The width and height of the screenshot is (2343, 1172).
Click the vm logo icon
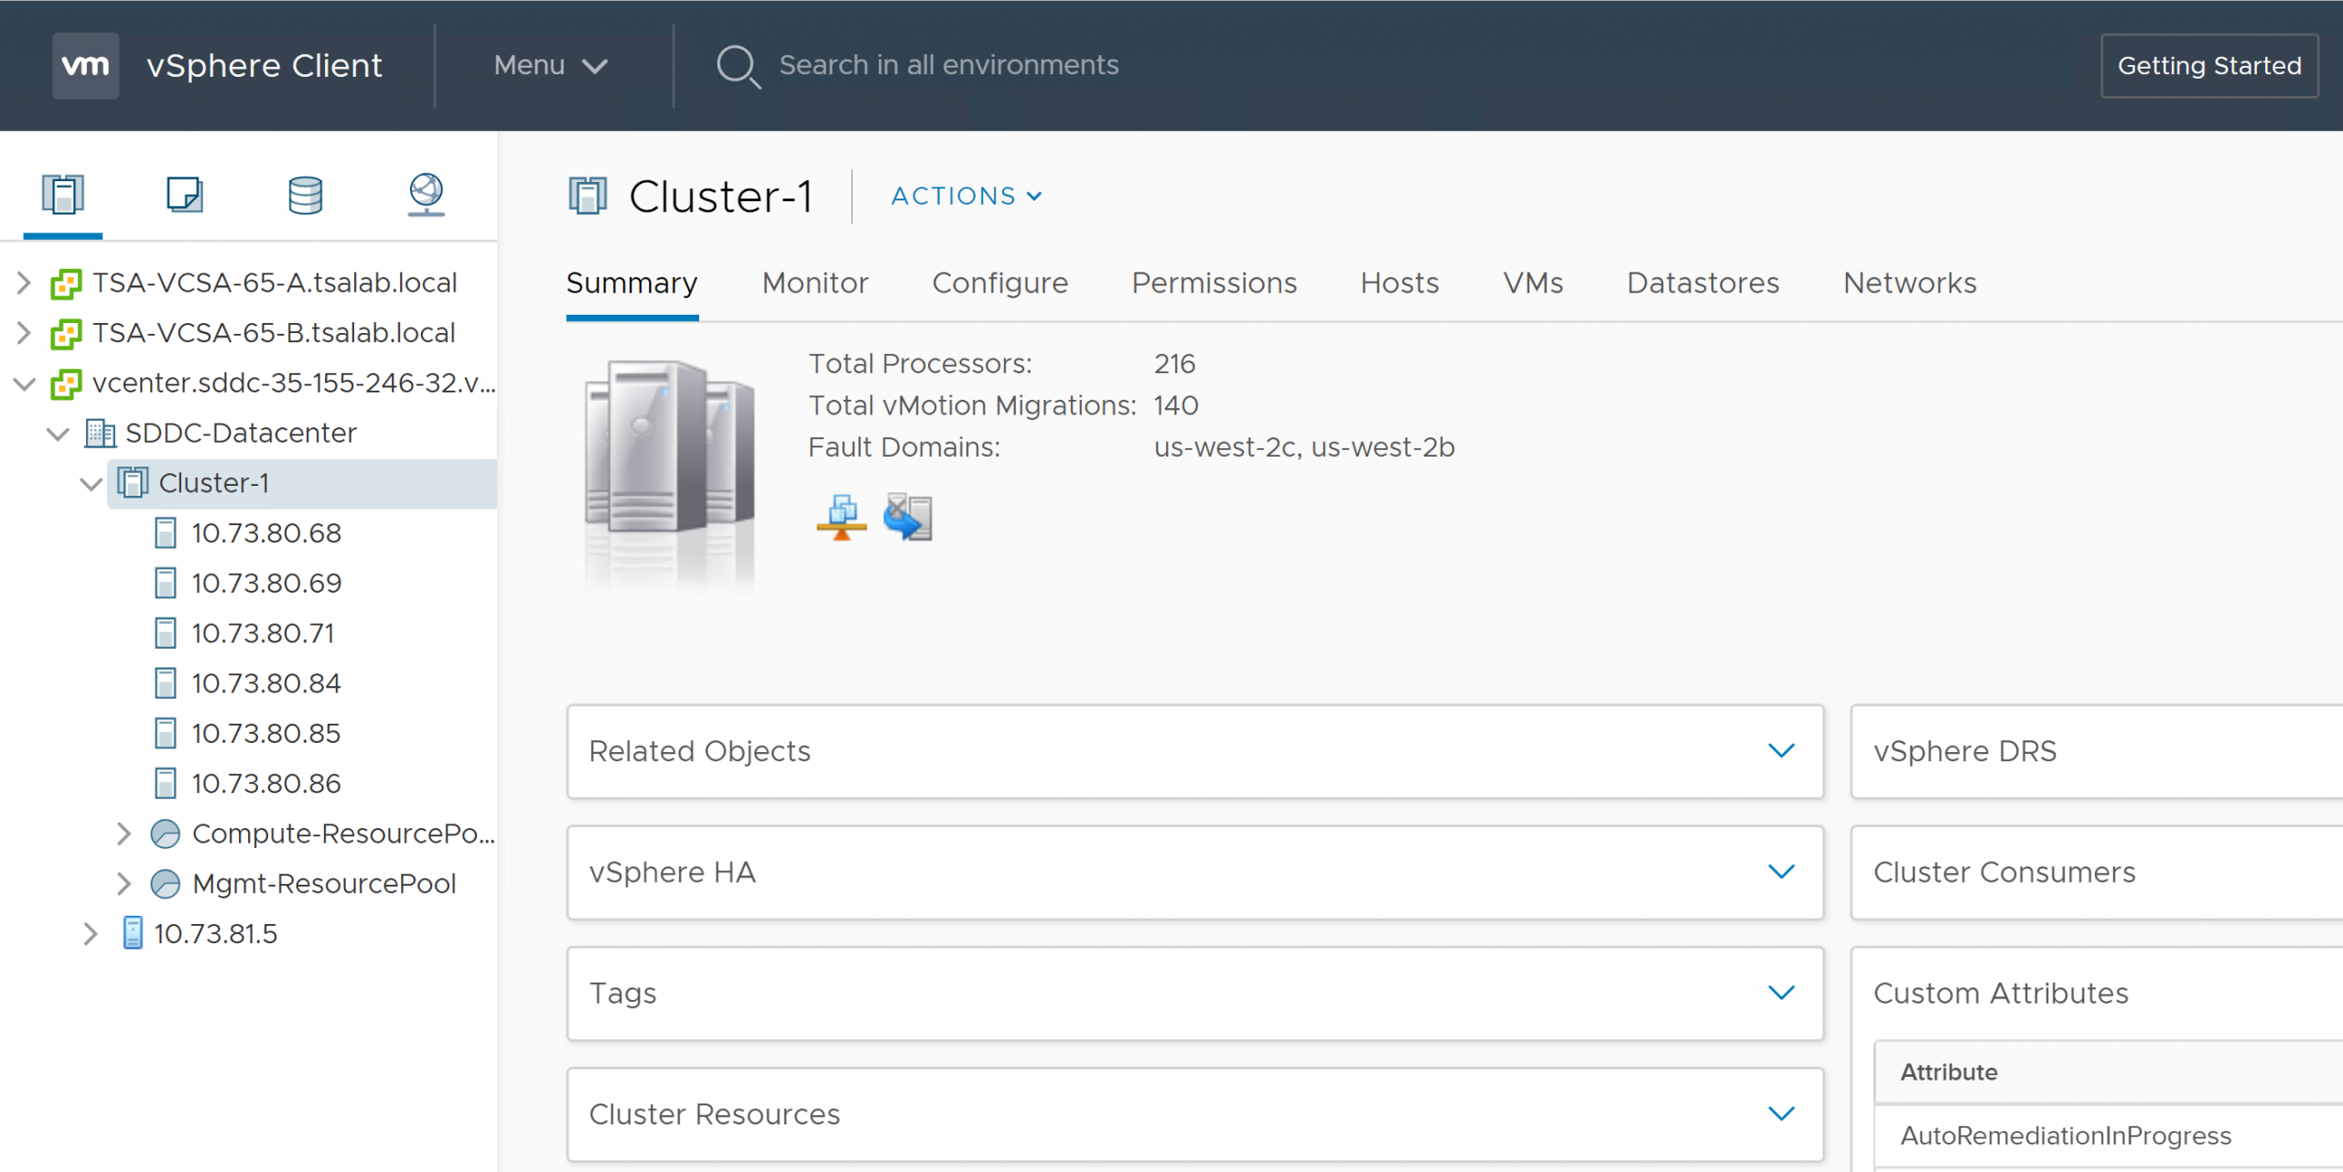(85, 66)
